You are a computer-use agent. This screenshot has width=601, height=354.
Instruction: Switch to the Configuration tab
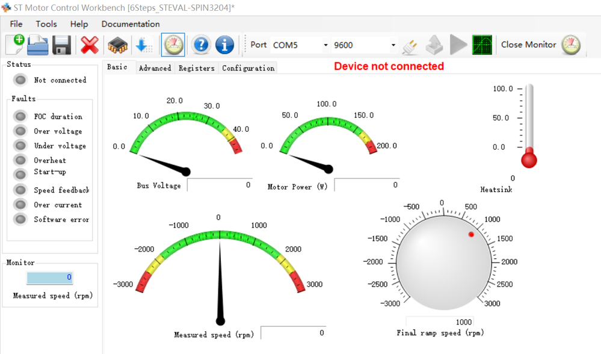[248, 68]
